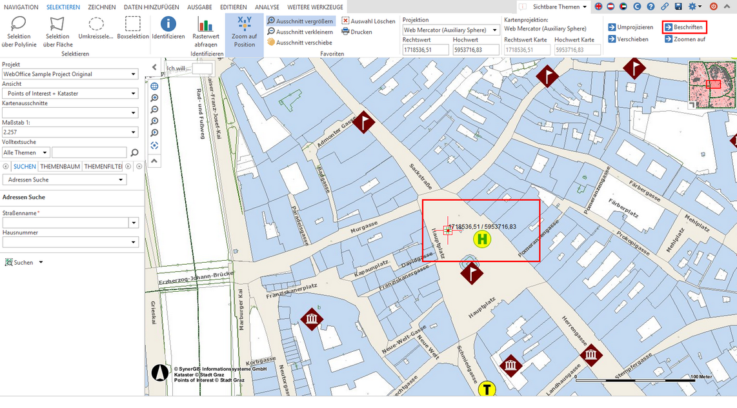
Task: Go to previous map extent
Action: tap(154, 121)
